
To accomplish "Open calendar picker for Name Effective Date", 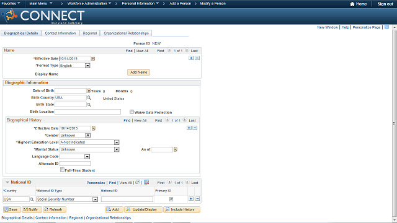I will [93, 59].
